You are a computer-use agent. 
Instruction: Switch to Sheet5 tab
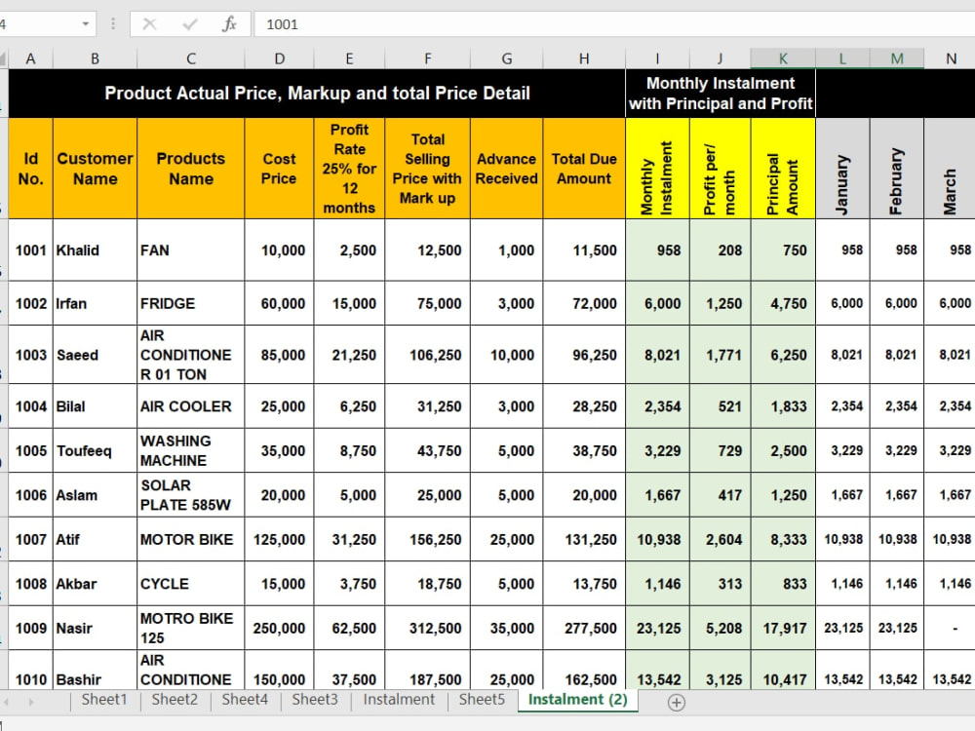point(482,699)
